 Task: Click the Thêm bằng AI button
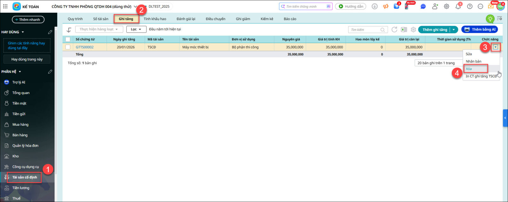click(x=479, y=29)
